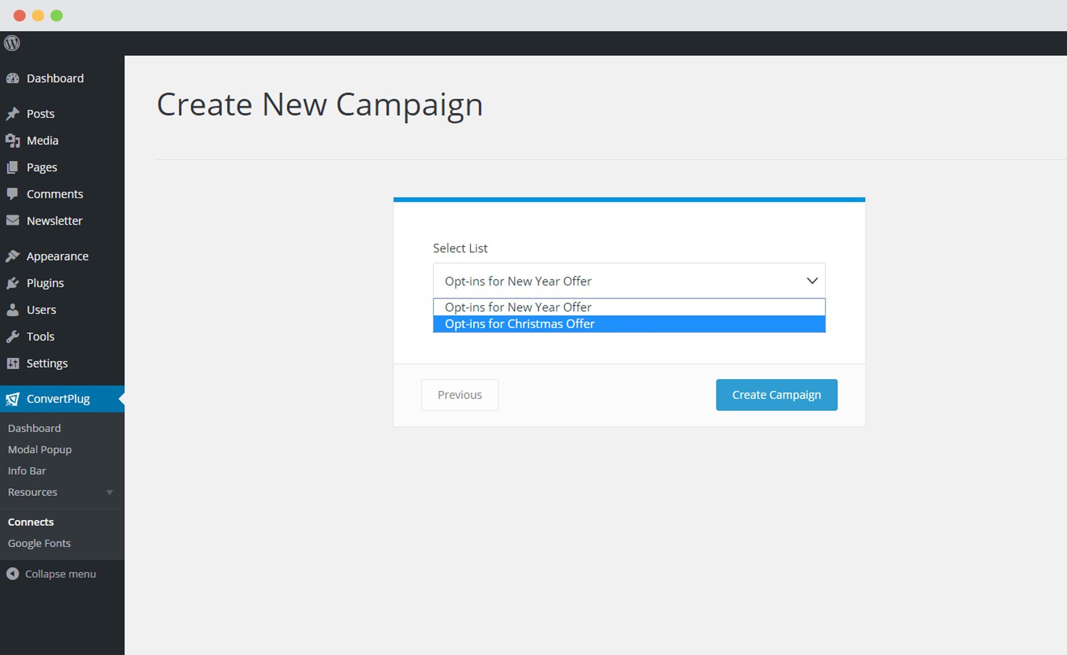Click the Newsletter icon in sidebar
Image resolution: width=1067 pixels, height=655 pixels.
click(13, 221)
